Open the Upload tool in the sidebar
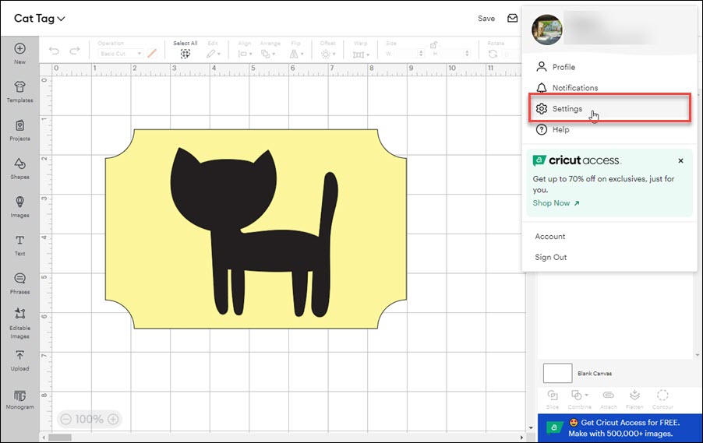The height and width of the screenshot is (443, 703). pos(19,359)
